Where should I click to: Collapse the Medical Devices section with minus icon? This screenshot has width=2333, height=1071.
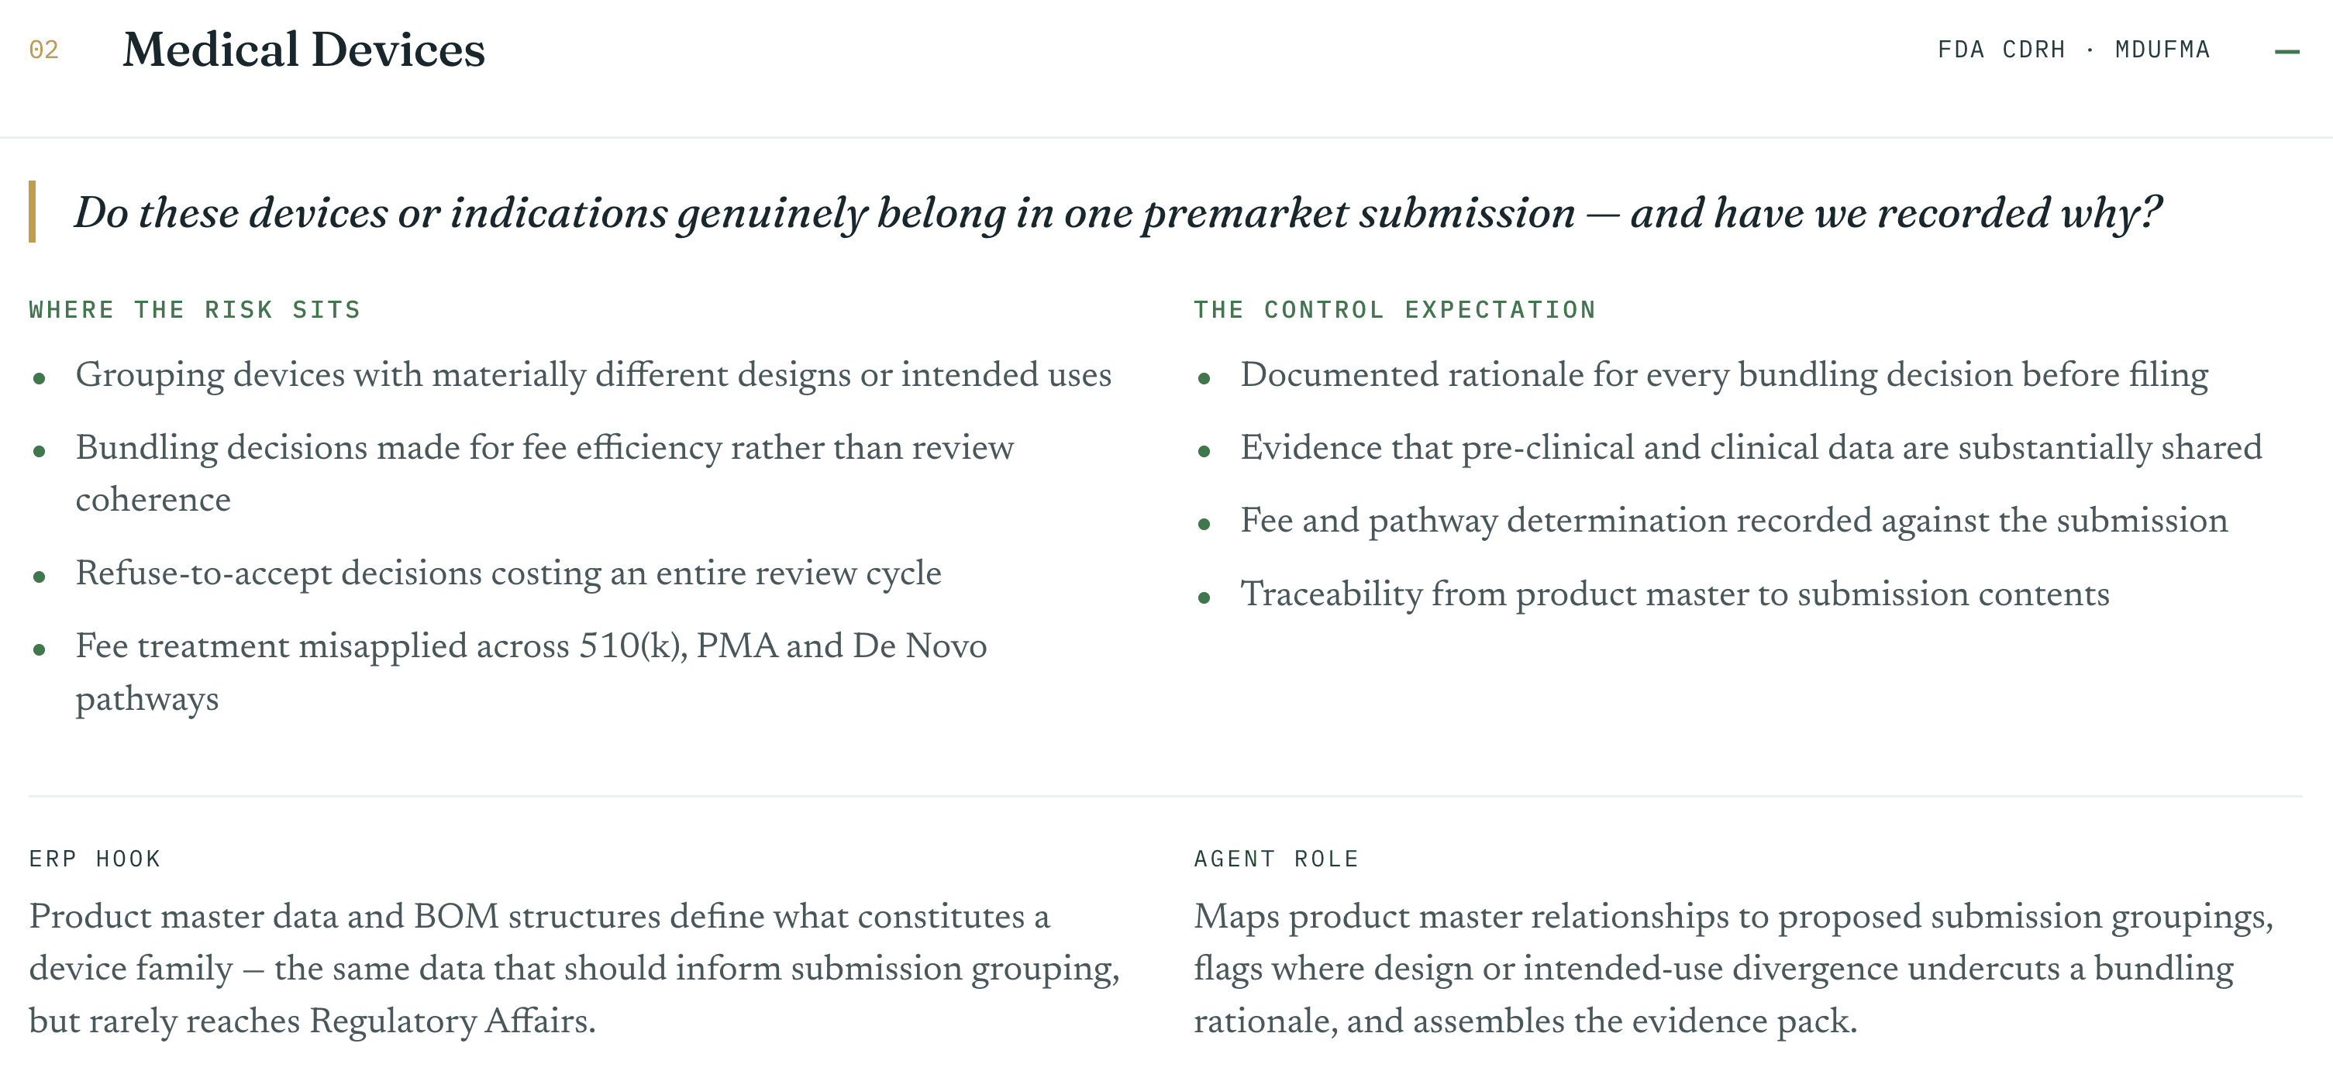(2286, 52)
